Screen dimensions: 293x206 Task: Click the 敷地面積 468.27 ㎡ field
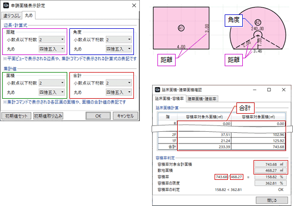click(271, 170)
